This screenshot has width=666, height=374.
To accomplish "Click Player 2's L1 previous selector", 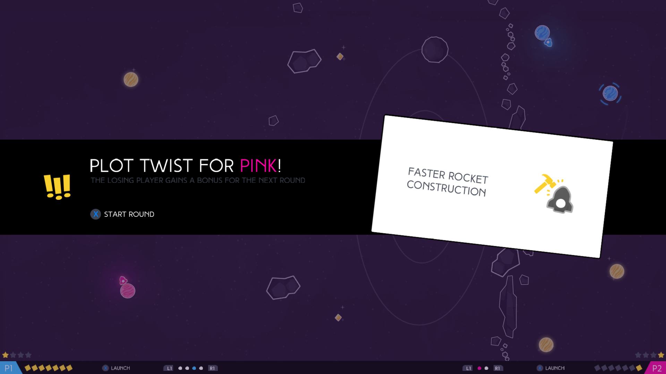I will click(468, 368).
